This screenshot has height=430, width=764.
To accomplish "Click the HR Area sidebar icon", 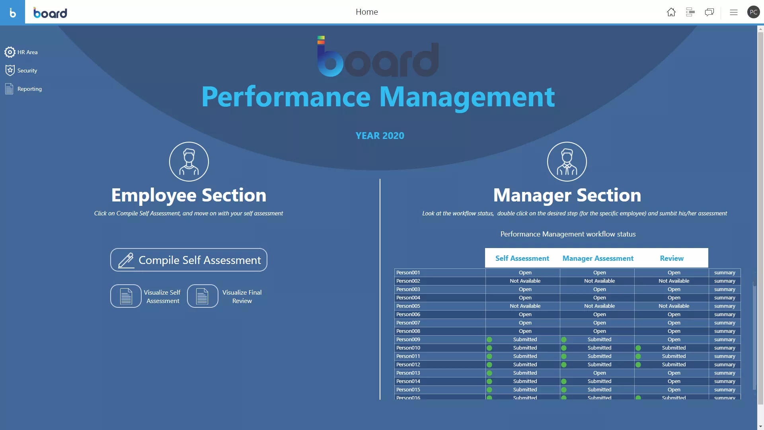I will pyautogui.click(x=10, y=52).
